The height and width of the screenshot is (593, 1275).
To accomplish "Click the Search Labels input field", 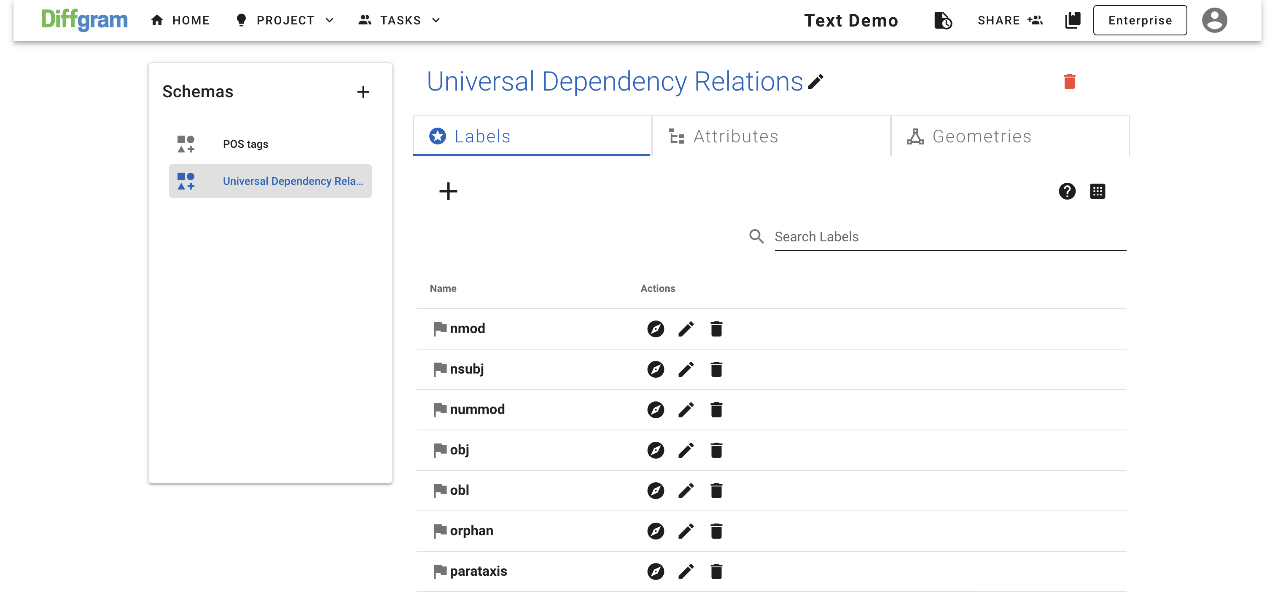I will tap(950, 237).
